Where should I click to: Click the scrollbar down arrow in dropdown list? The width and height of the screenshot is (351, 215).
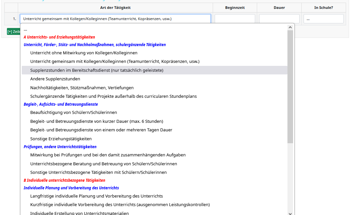pyautogui.click(x=290, y=213)
